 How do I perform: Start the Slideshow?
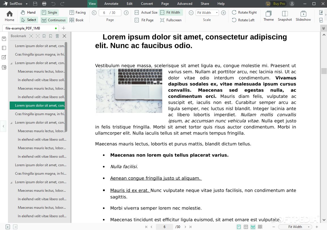click(303, 16)
